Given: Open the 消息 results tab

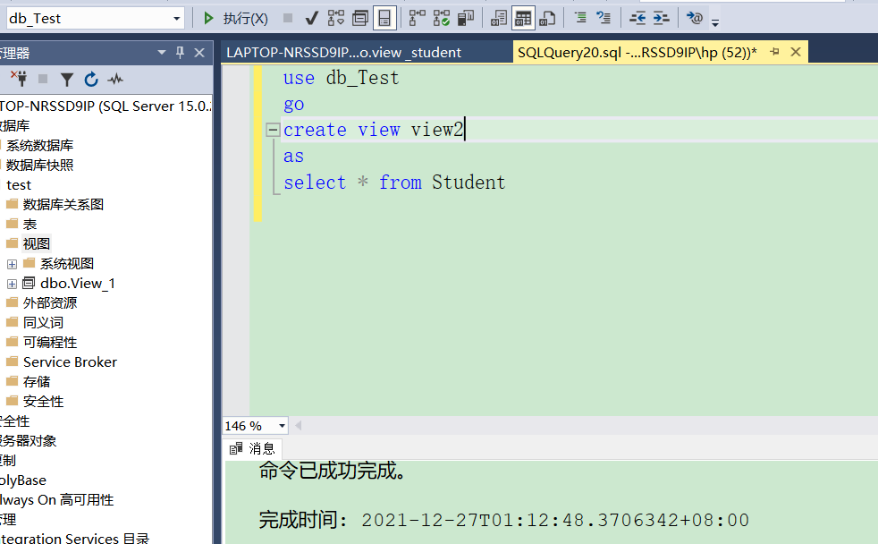Looking at the screenshot, I should click(253, 448).
